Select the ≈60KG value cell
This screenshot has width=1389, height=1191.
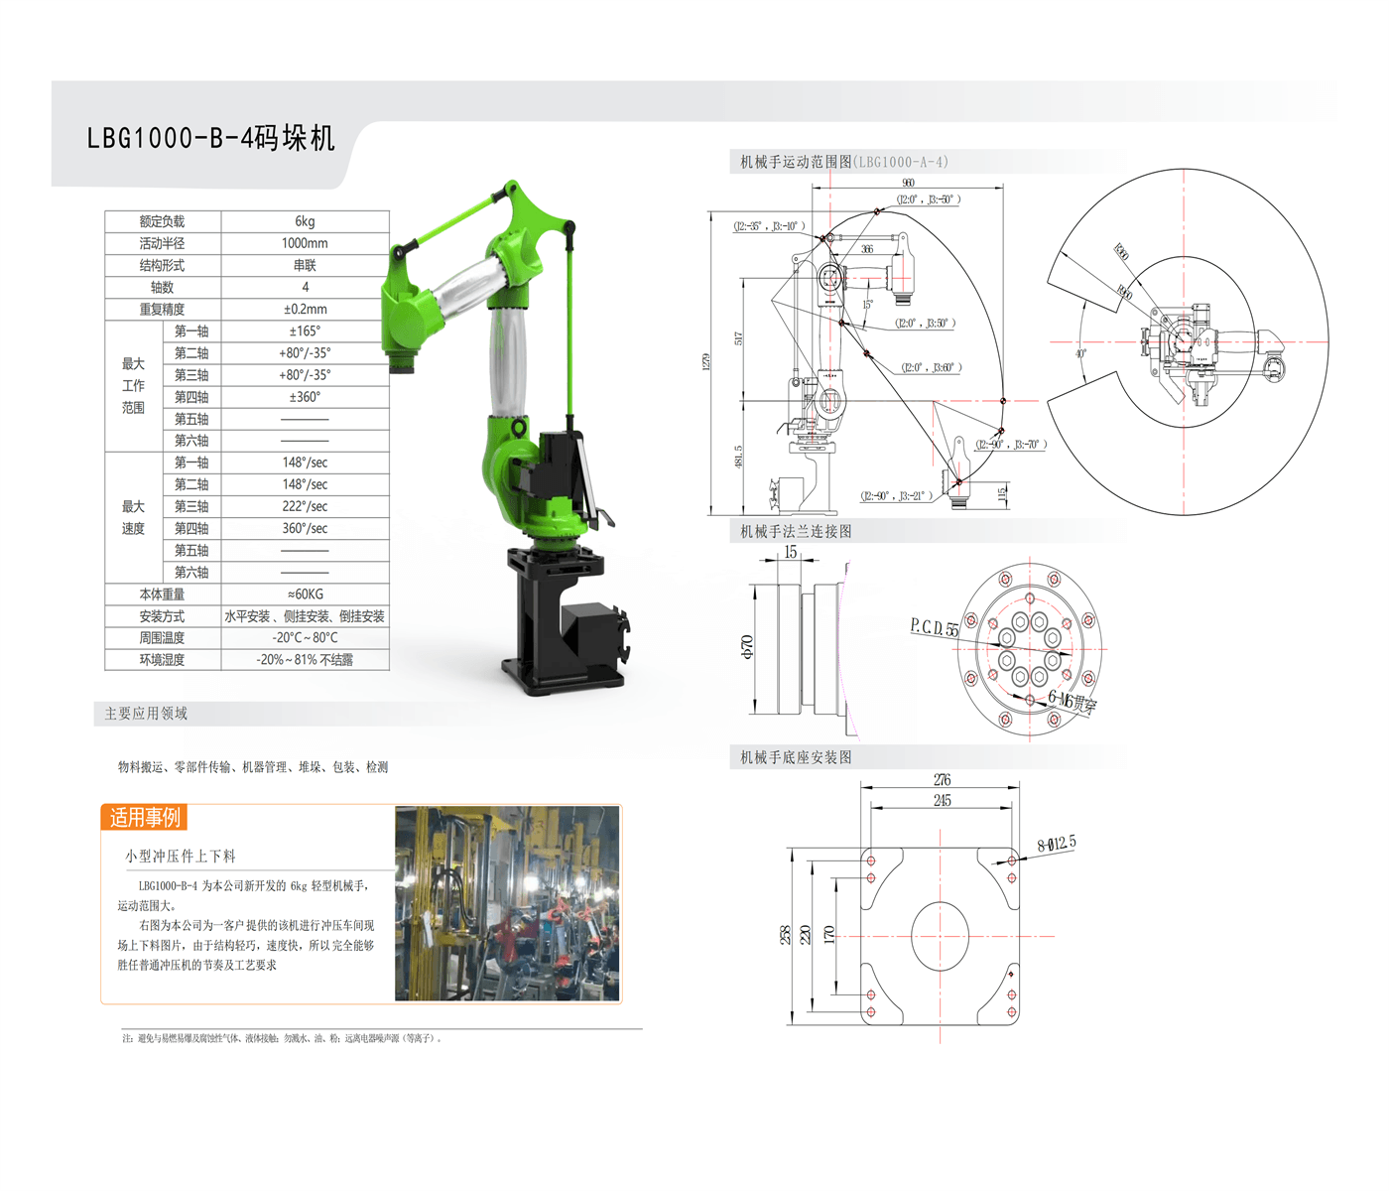305,595
